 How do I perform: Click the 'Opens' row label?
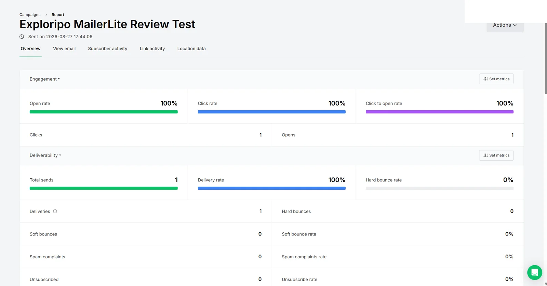[289, 135]
